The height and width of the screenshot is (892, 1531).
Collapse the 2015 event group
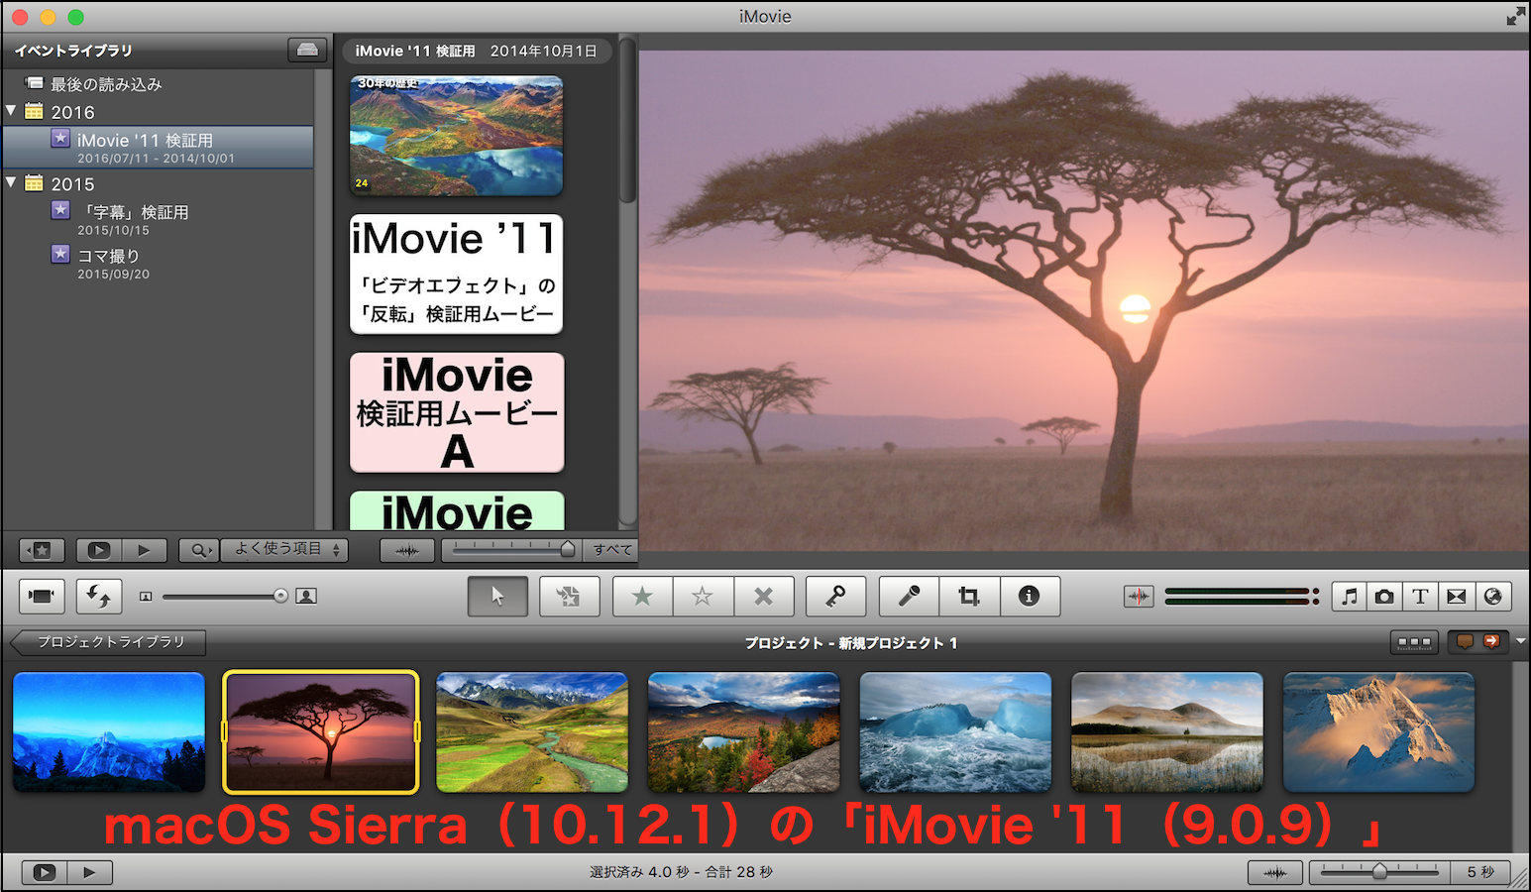(x=11, y=182)
